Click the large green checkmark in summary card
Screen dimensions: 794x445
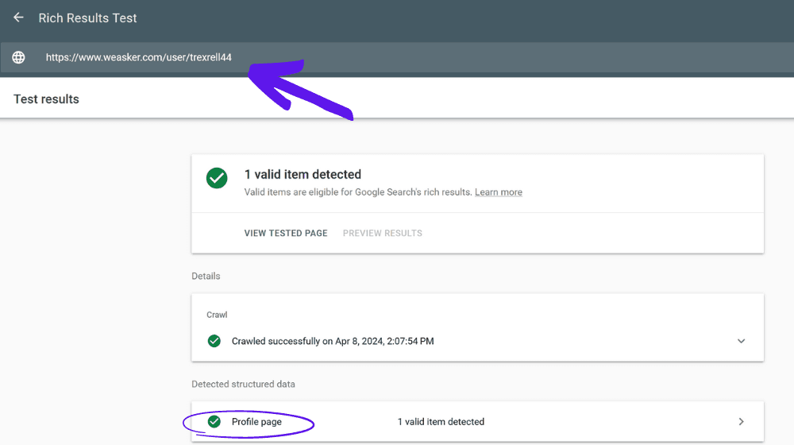217,178
